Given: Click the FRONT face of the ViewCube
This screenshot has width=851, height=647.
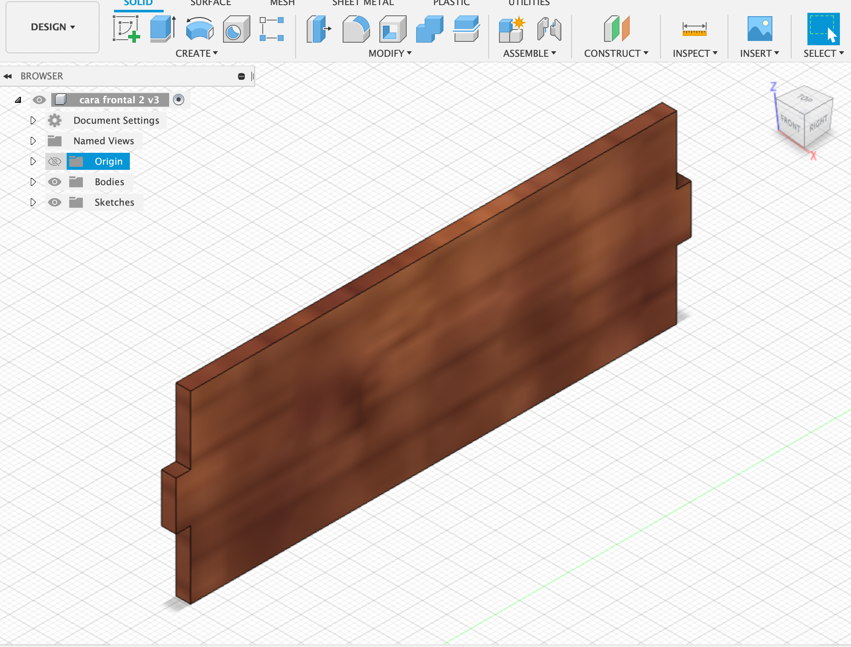Looking at the screenshot, I should click(x=790, y=124).
